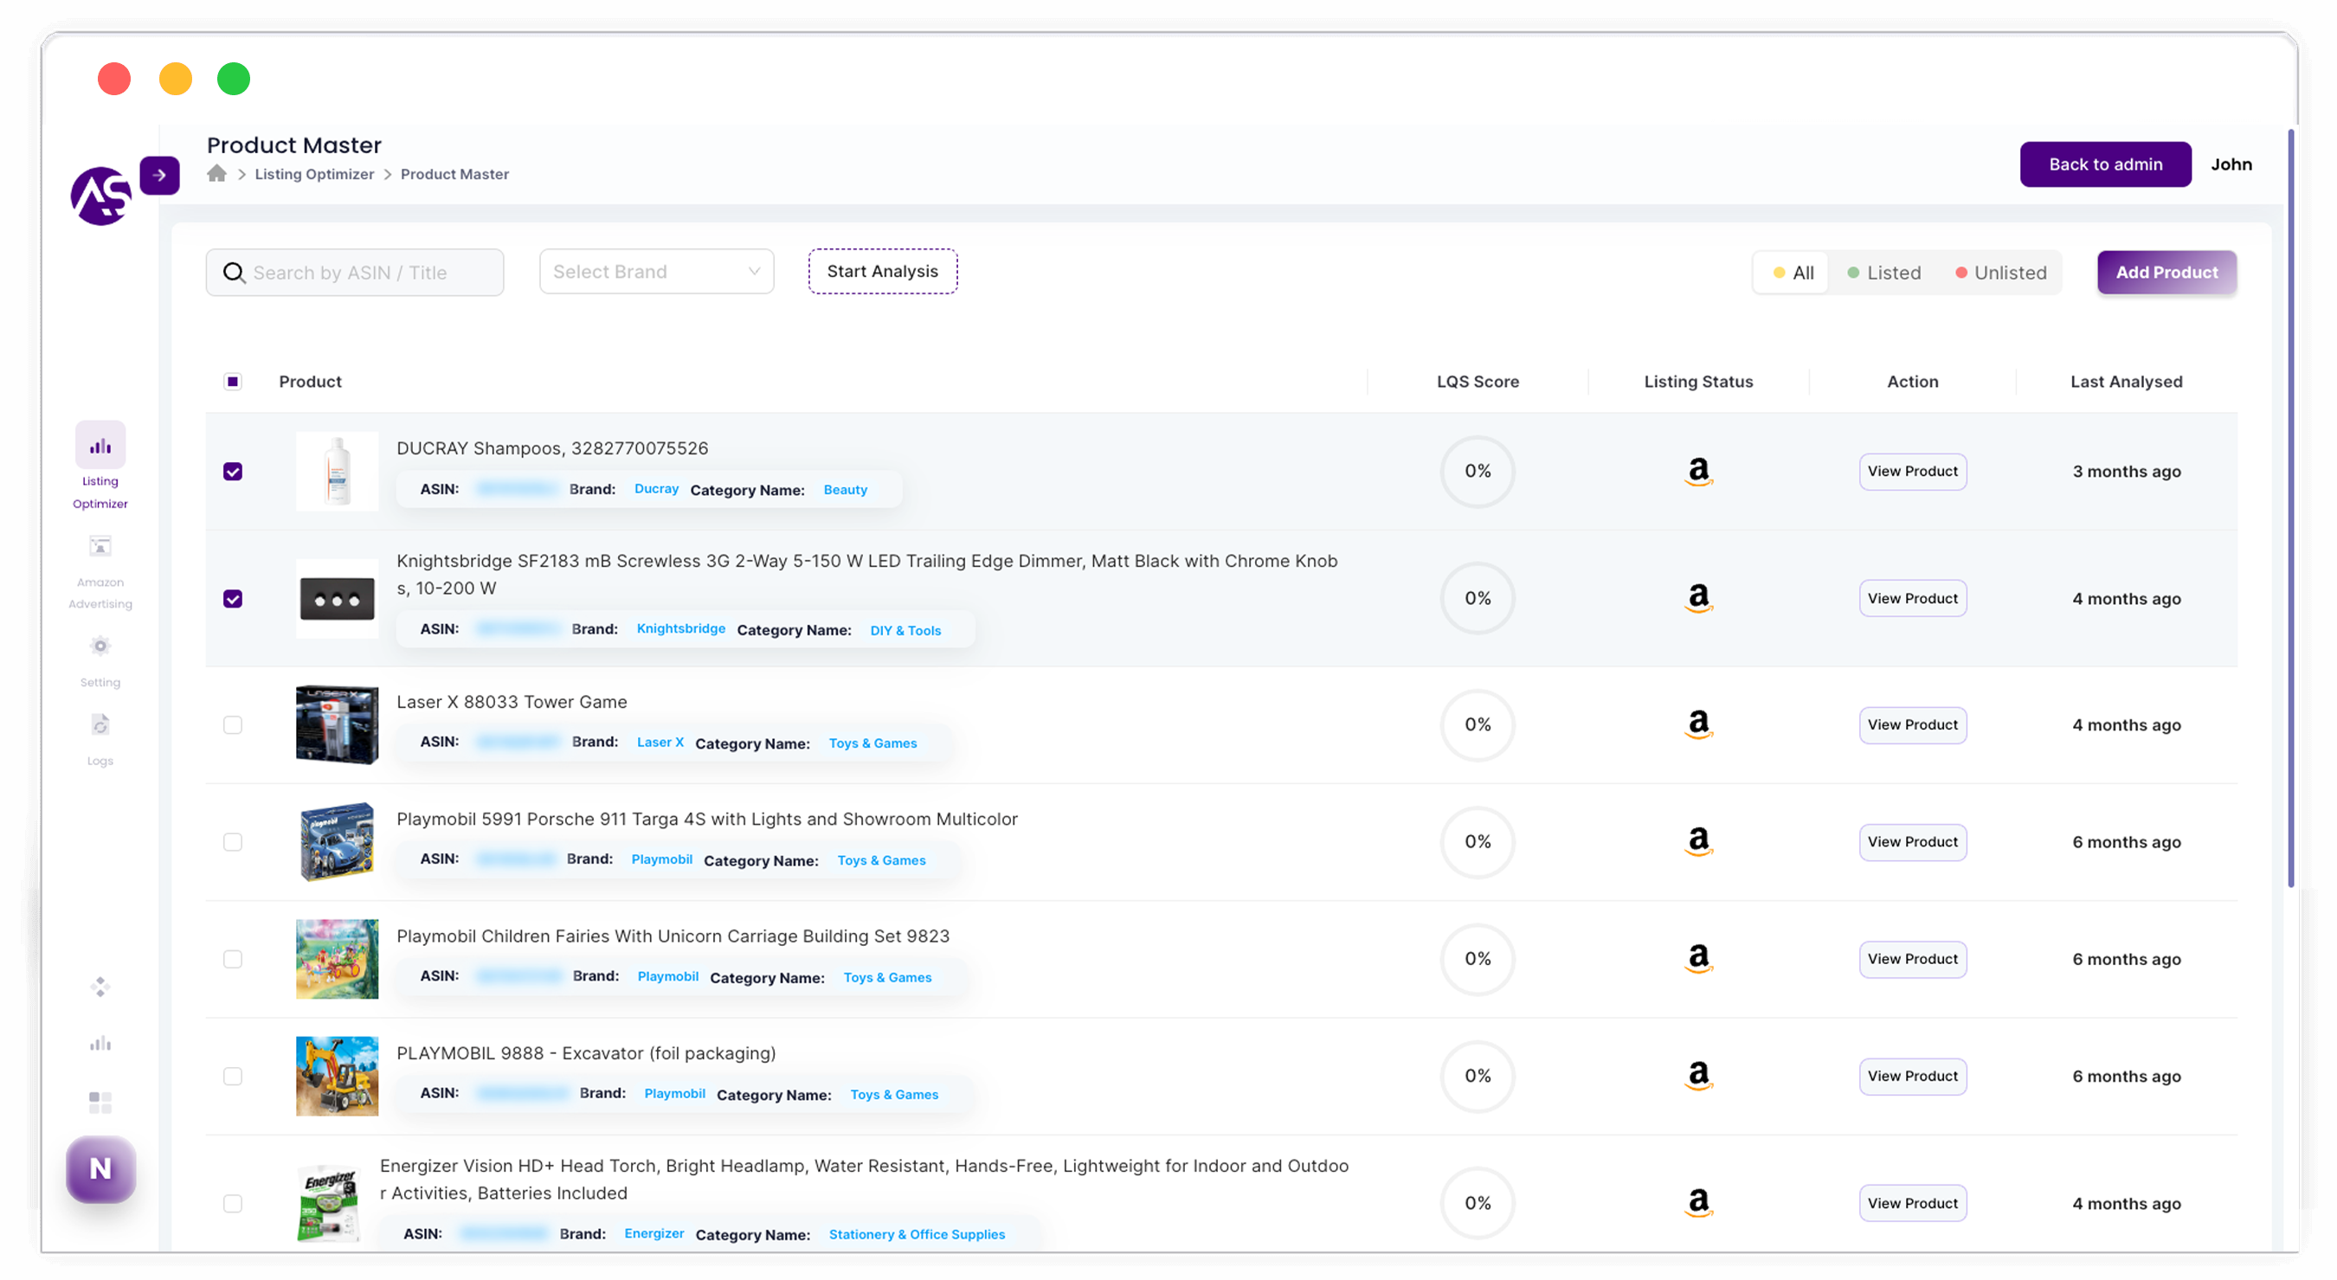
Task: Click Amazon status icon for Playmobil Fairies
Action: (x=1698, y=958)
